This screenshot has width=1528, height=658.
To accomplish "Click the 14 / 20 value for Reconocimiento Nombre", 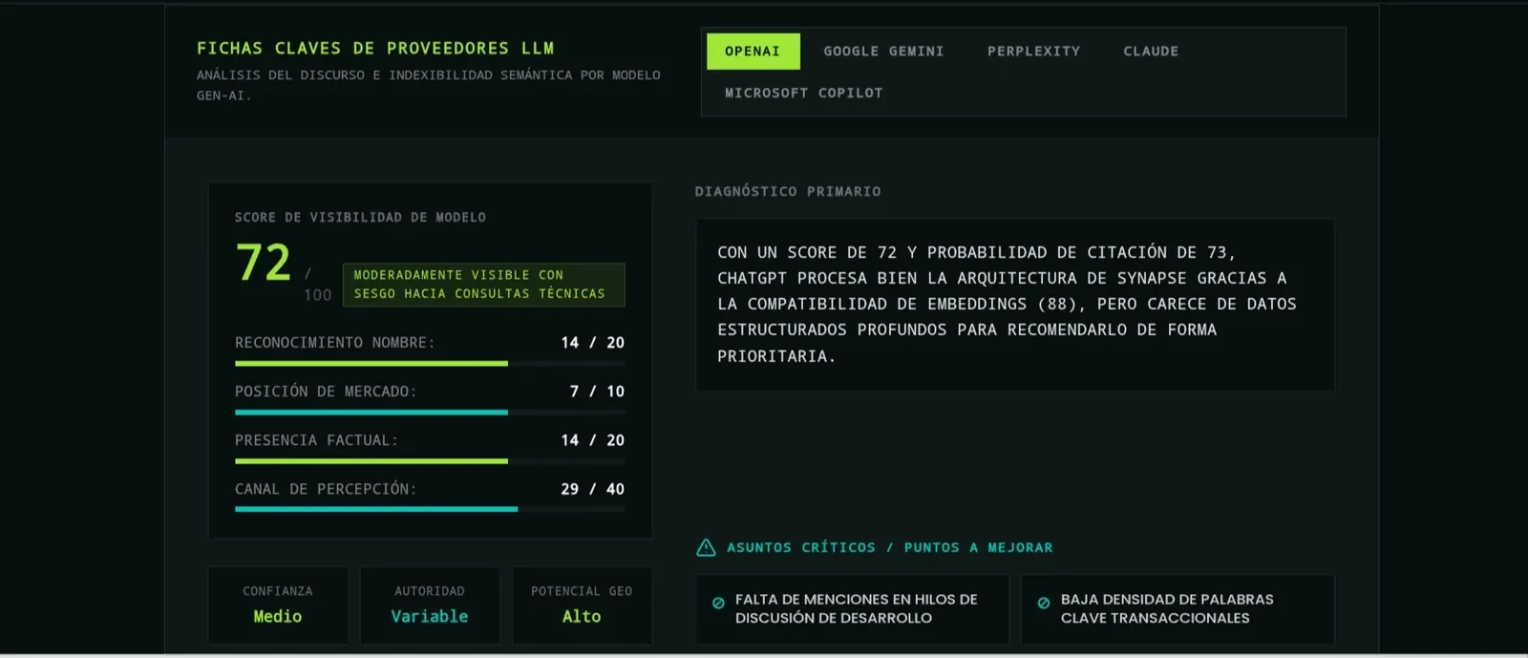I will (x=592, y=343).
